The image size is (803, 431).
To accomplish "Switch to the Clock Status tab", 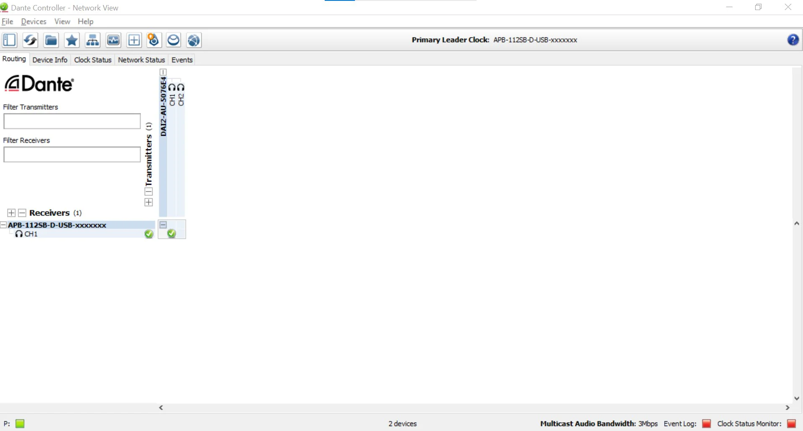I will tap(93, 60).
